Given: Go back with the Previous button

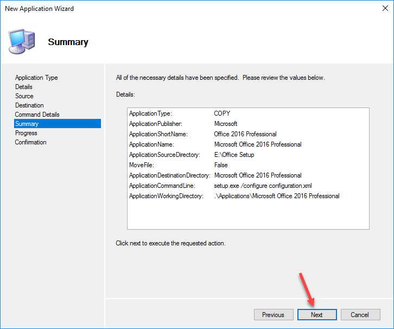Looking at the screenshot, I should pos(273,315).
